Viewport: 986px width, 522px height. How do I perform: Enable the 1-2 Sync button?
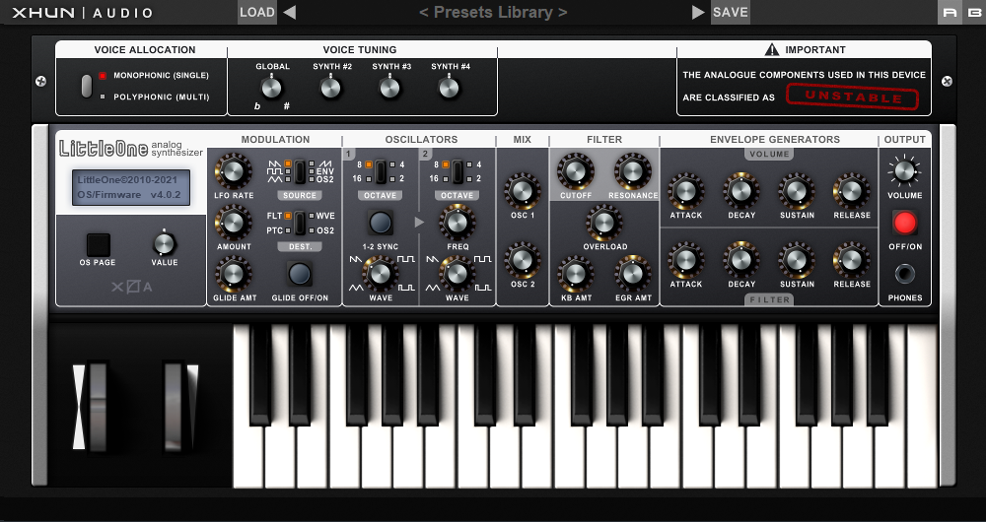[381, 222]
